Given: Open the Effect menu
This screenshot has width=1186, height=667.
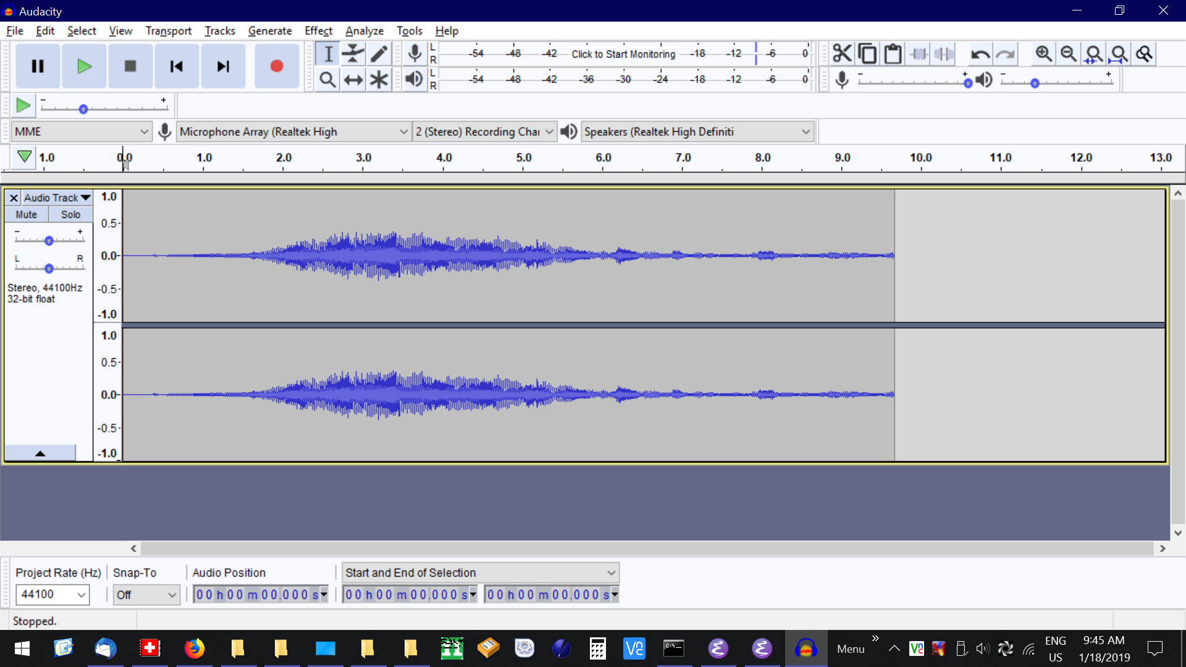Looking at the screenshot, I should [x=318, y=30].
